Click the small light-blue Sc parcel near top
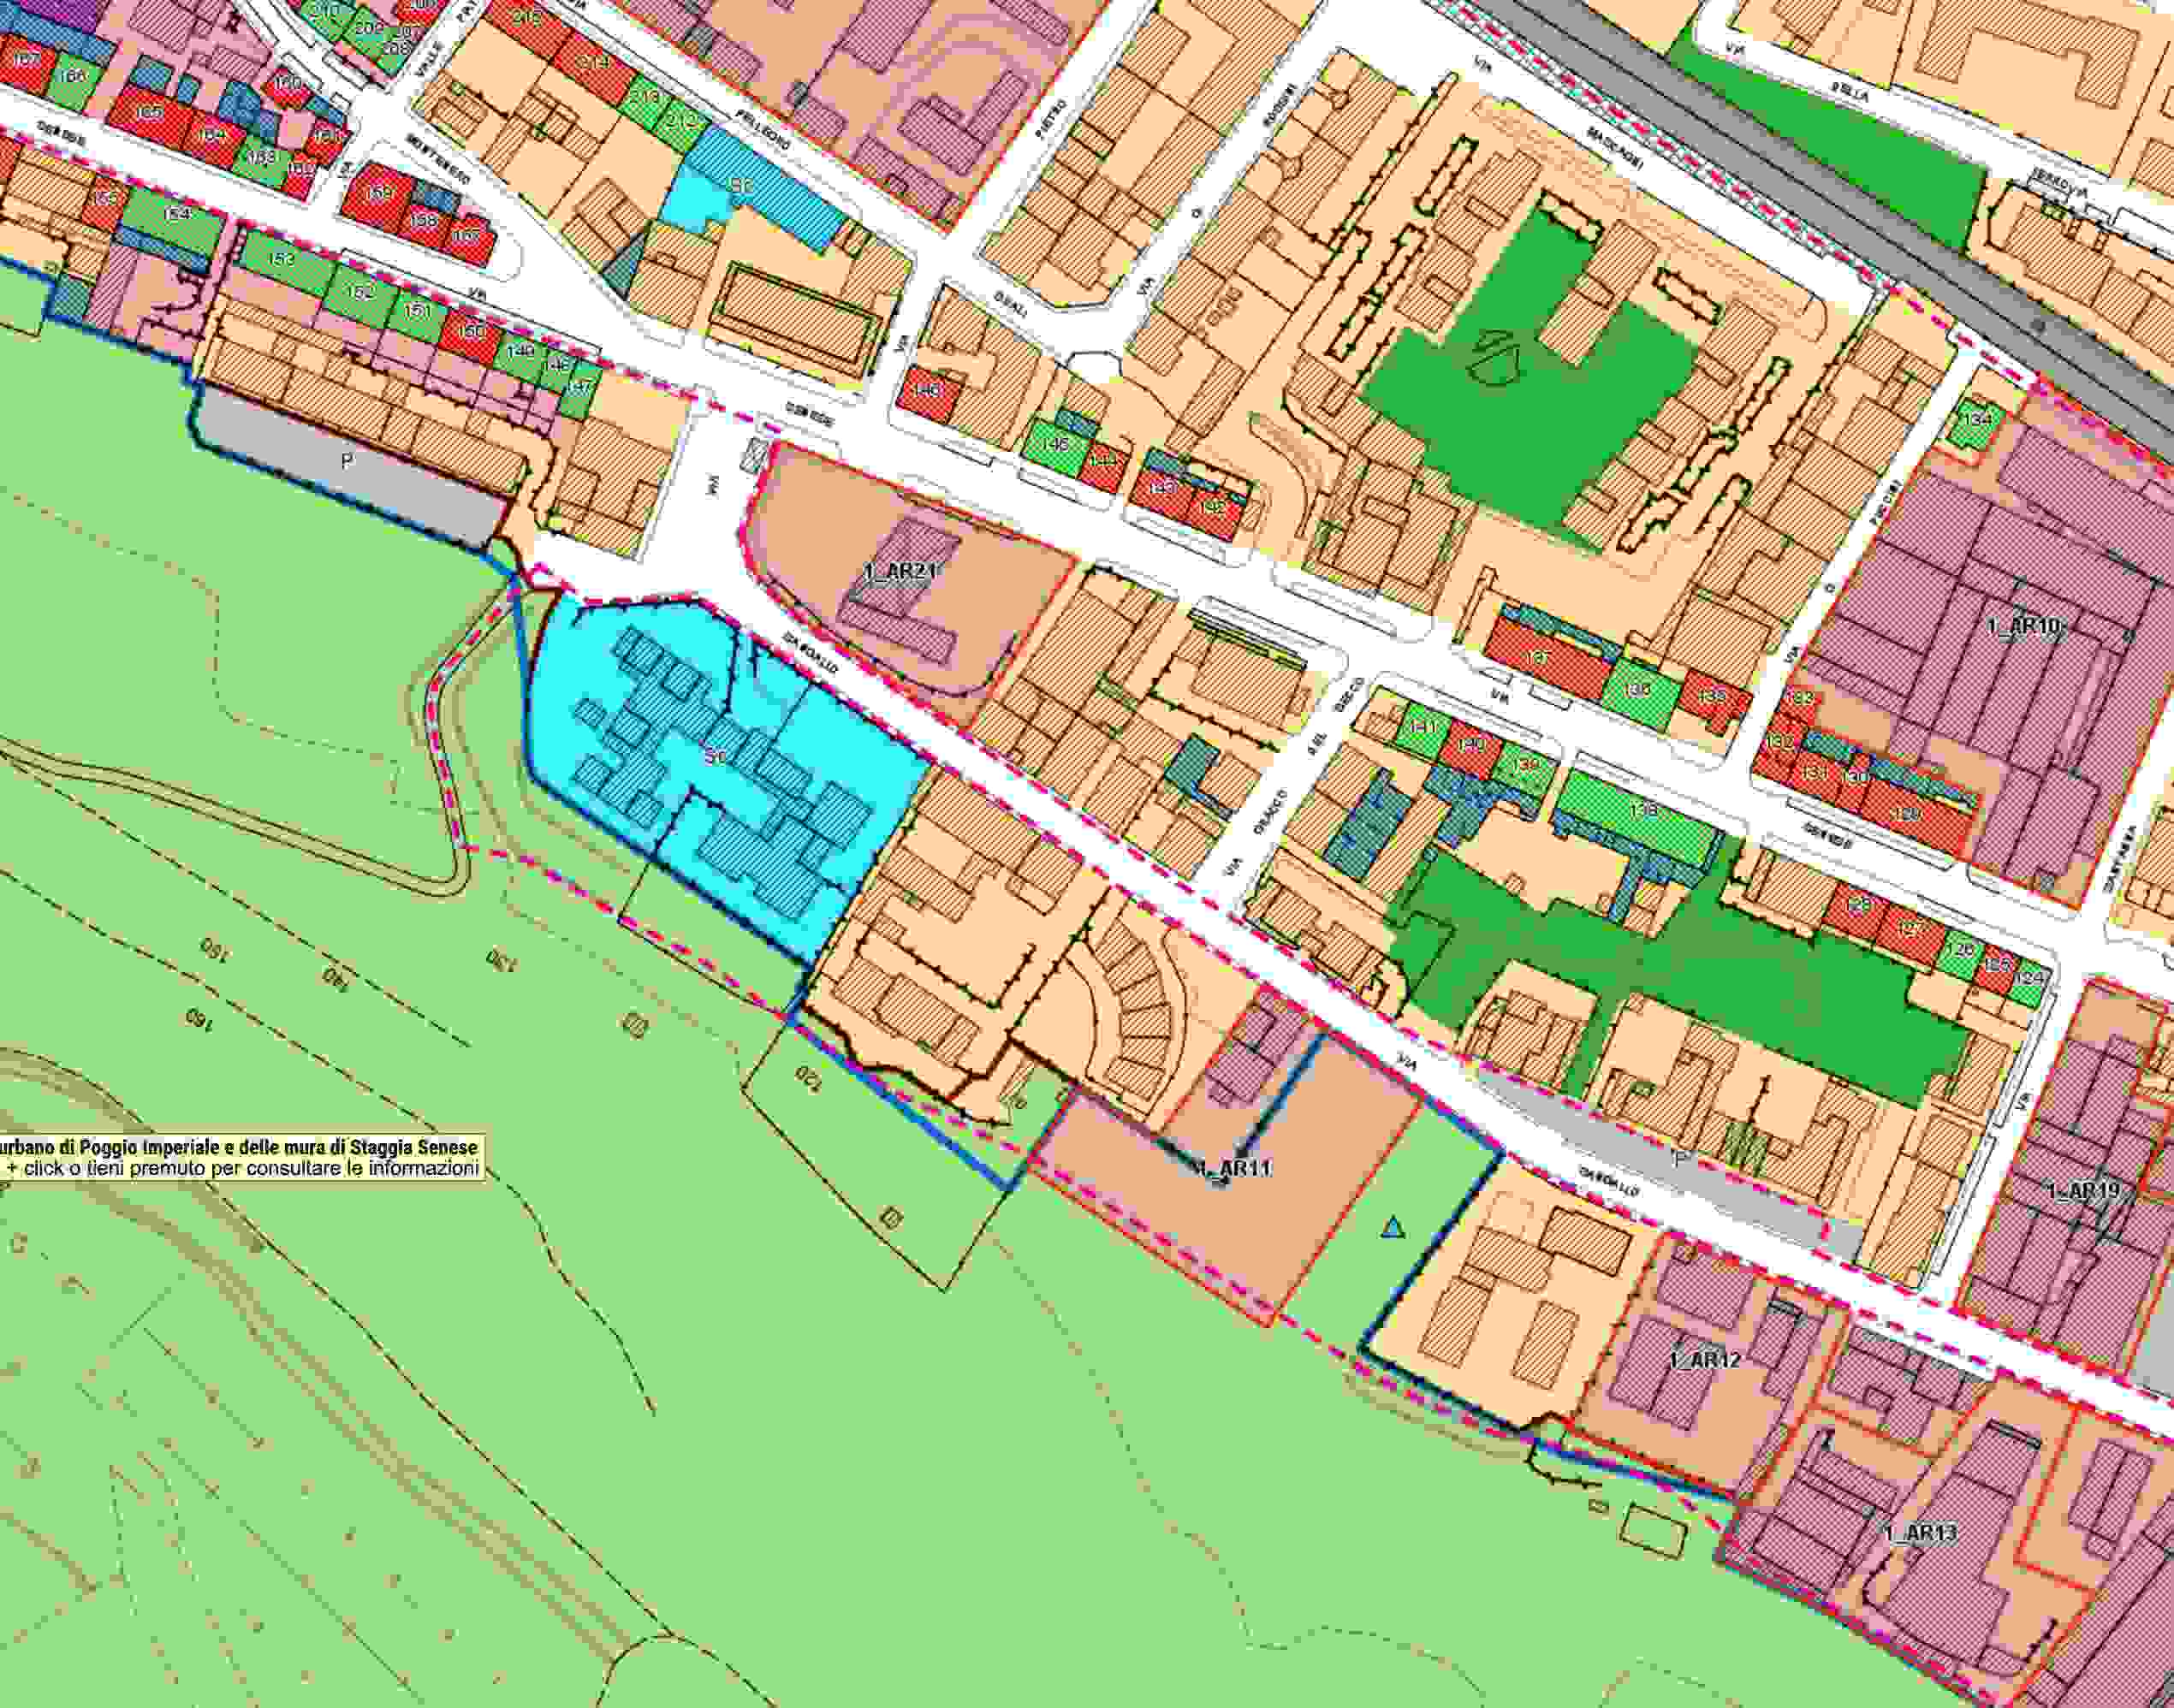This screenshot has width=2174, height=1708. pyautogui.click(x=740, y=187)
